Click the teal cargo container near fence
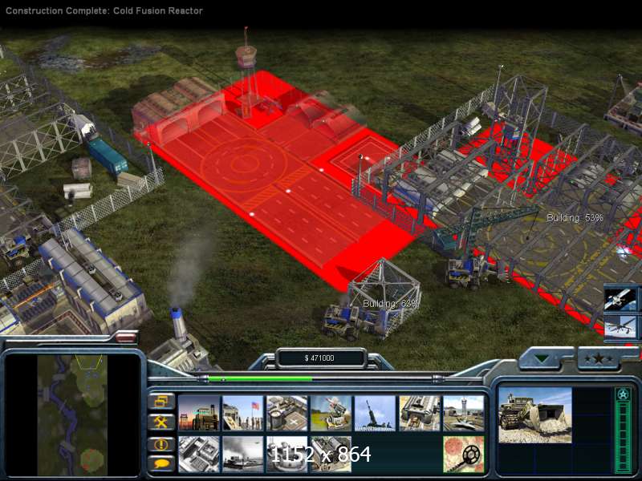642x481 pixels. [108, 156]
